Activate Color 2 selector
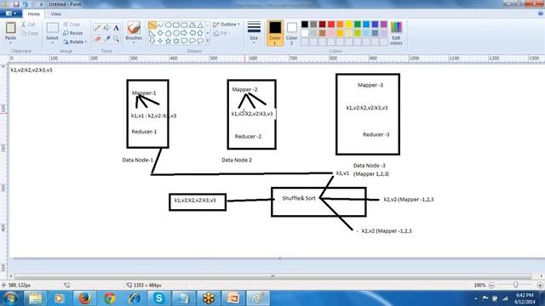Viewport: 545px width, 306px height. pos(291,33)
